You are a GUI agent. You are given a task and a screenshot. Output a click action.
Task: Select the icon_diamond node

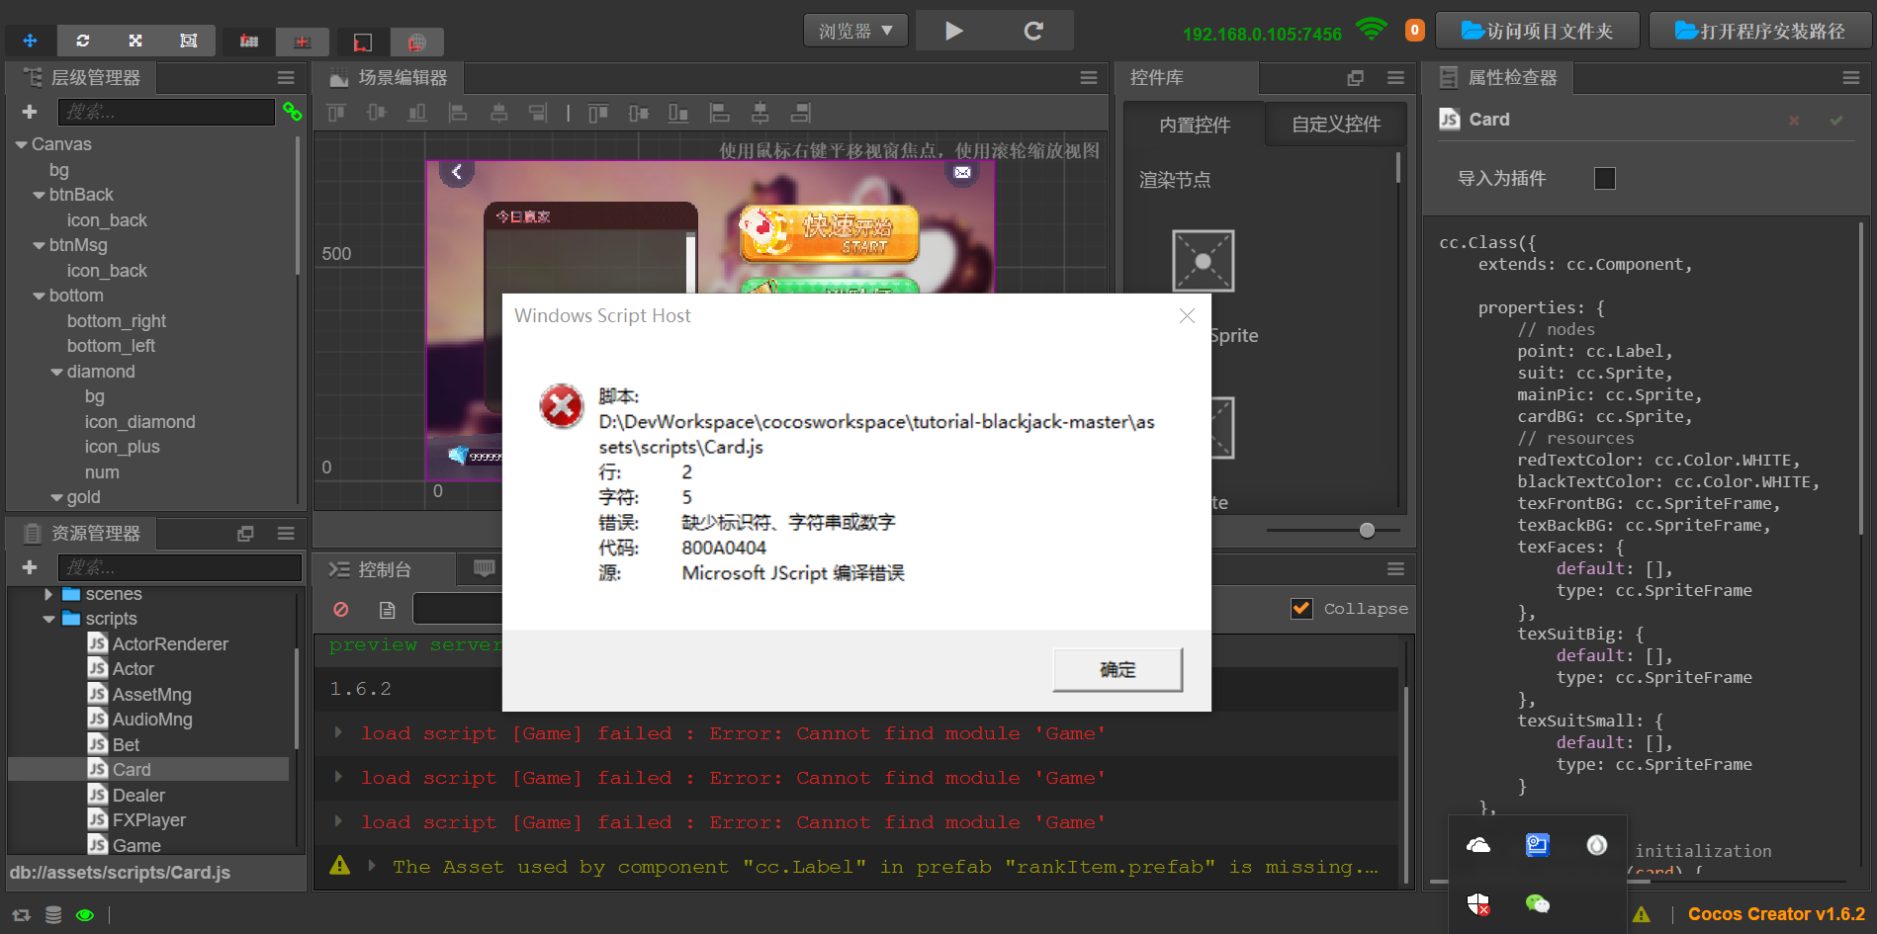[140, 422]
